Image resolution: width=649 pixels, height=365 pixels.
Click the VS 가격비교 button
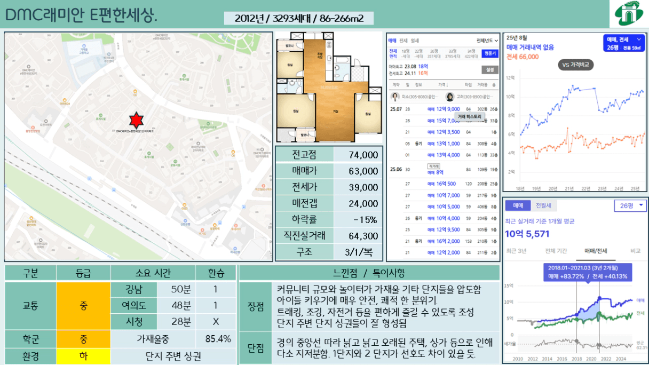575,65
